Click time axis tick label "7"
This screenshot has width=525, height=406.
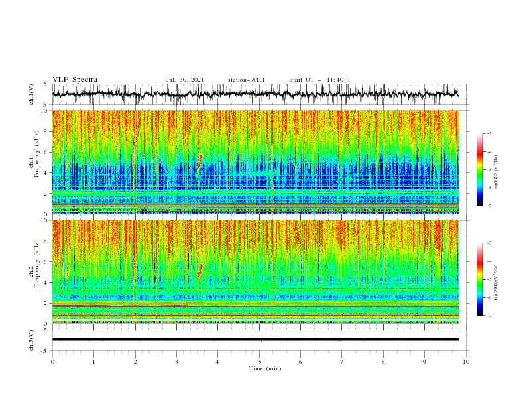point(342,362)
